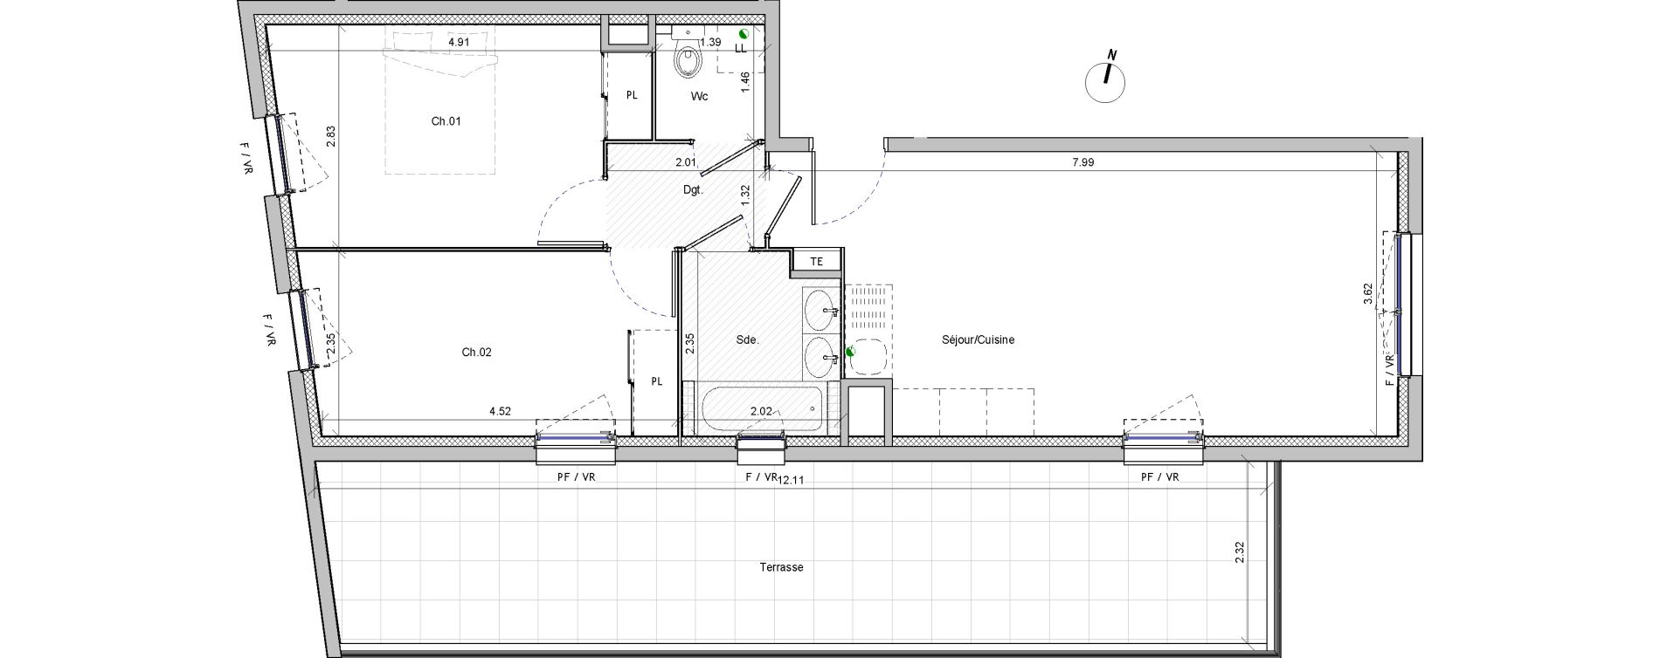Click the kitchen sink symbol
This screenshot has width=1660, height=658.
(x=868, y=358)
